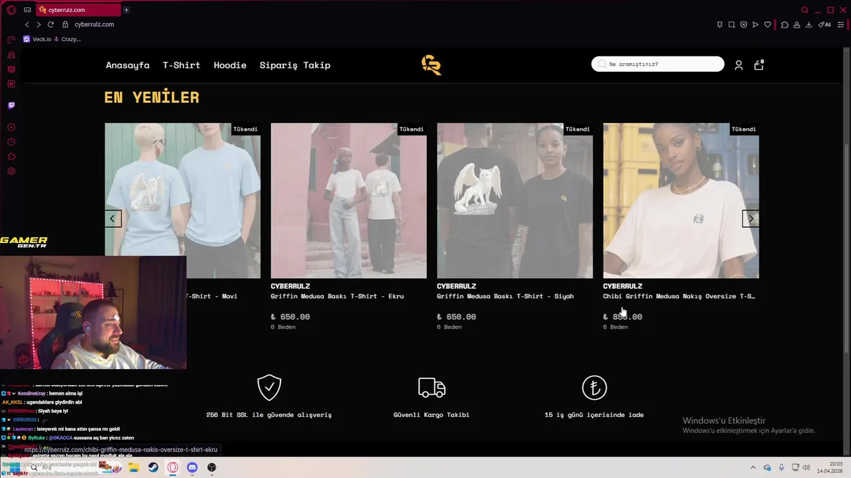Viewport: 851px width, 478px height.
Task: Open the Player icon in sidebar
Action: pos(11,127)
